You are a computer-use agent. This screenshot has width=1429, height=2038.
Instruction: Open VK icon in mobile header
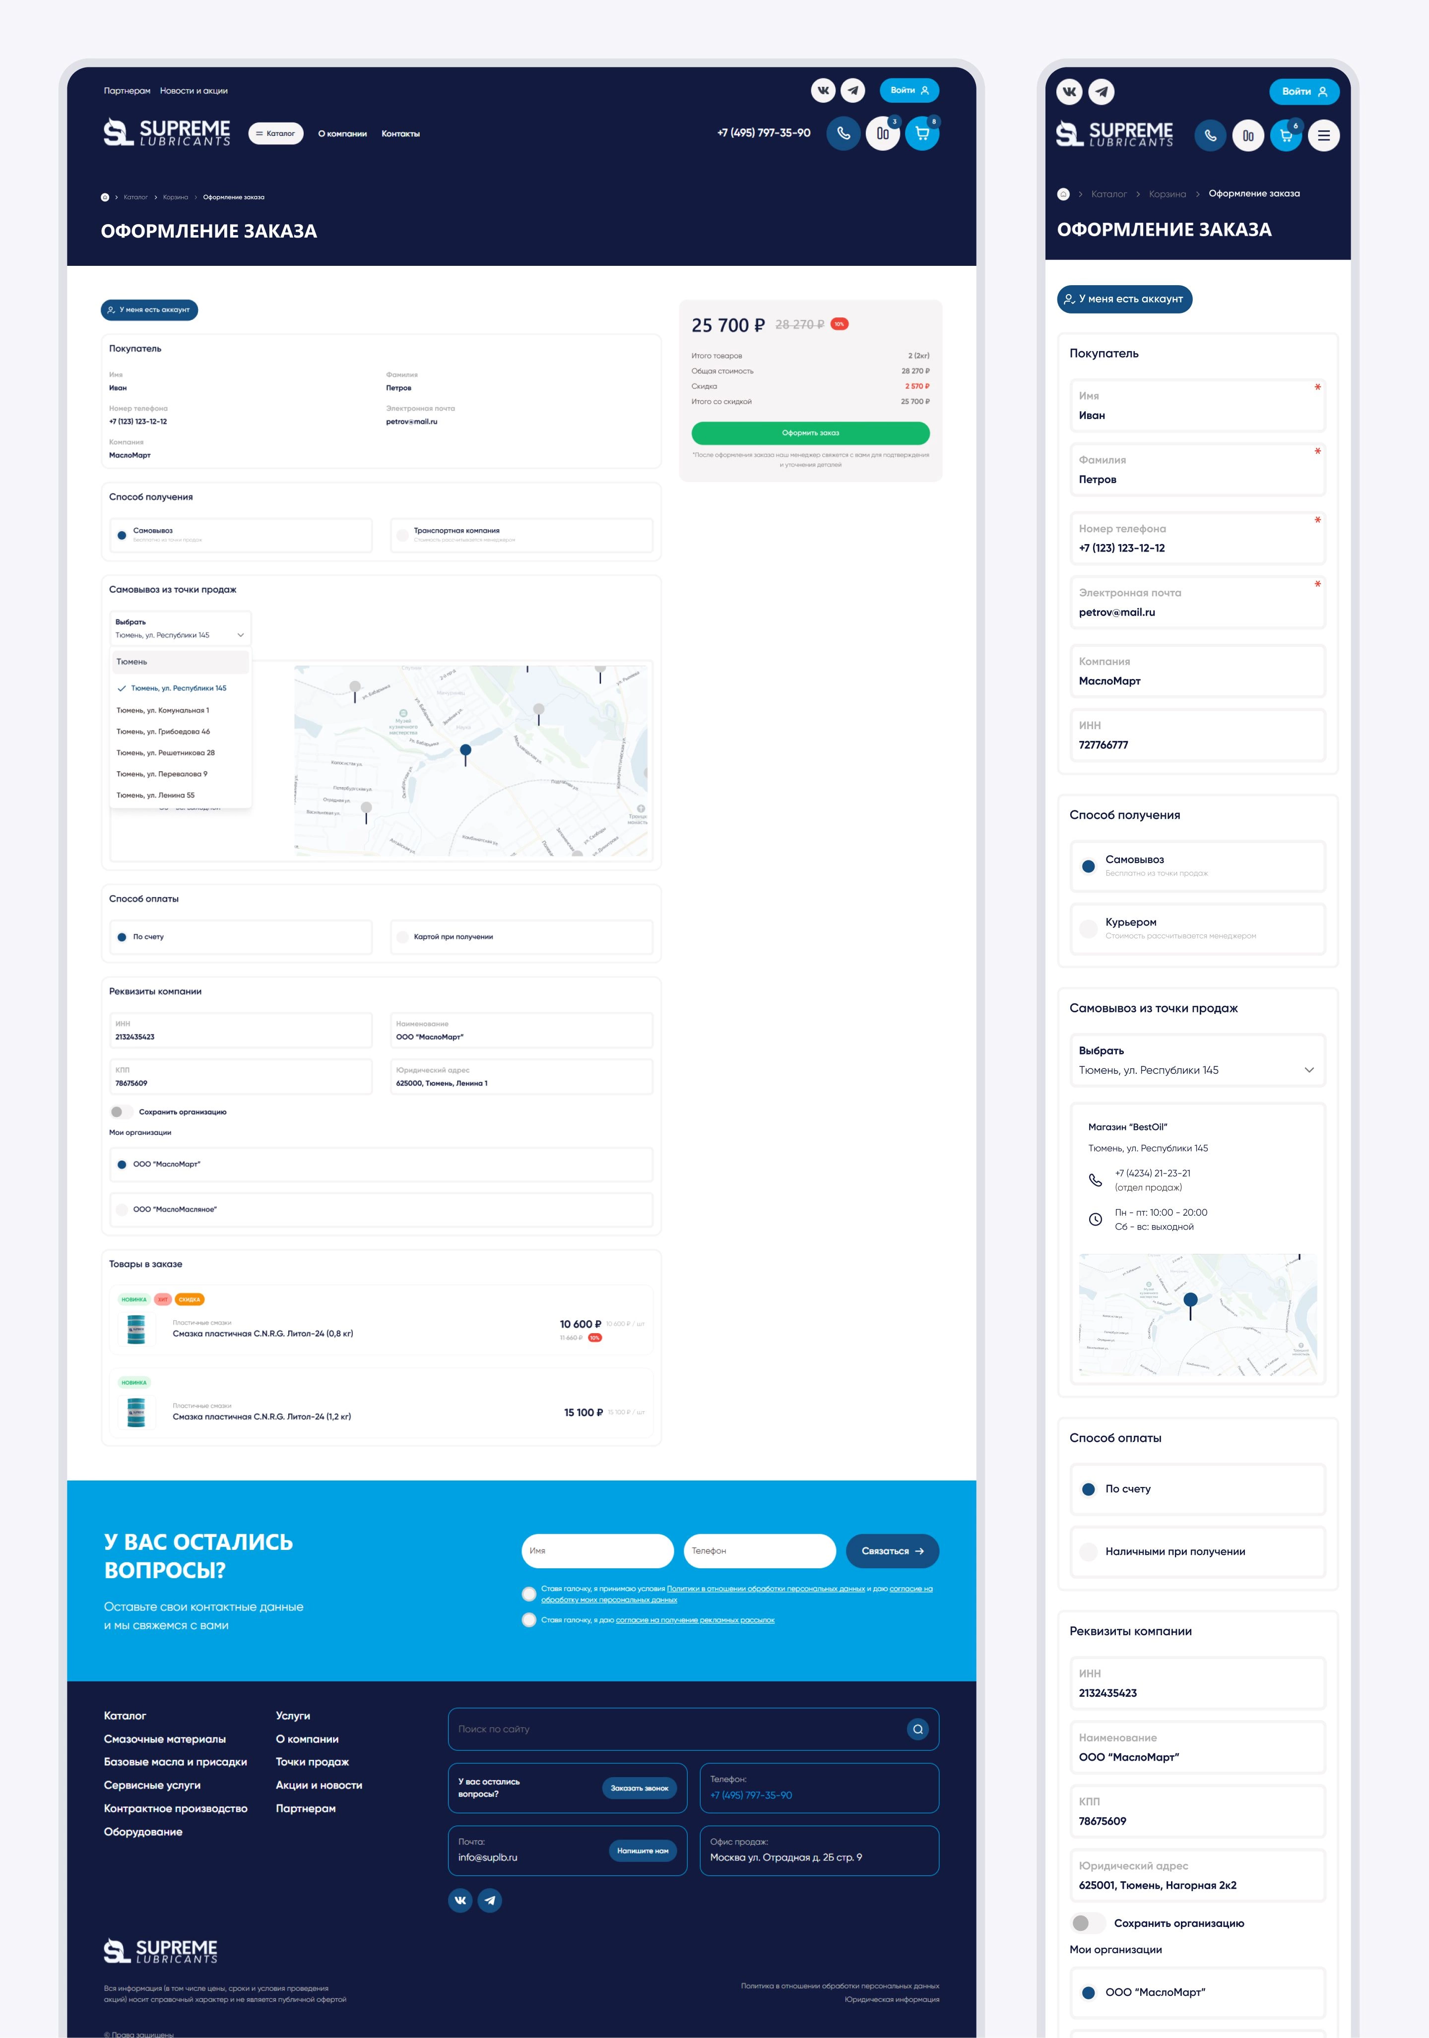1069,91
